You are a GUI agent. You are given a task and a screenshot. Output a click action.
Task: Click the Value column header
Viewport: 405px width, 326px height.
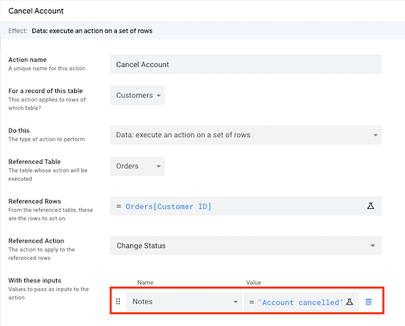[x=254, y=282]
